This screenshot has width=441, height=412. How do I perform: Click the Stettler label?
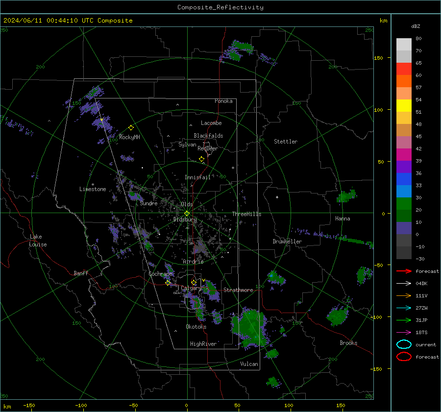pos(286,142)
